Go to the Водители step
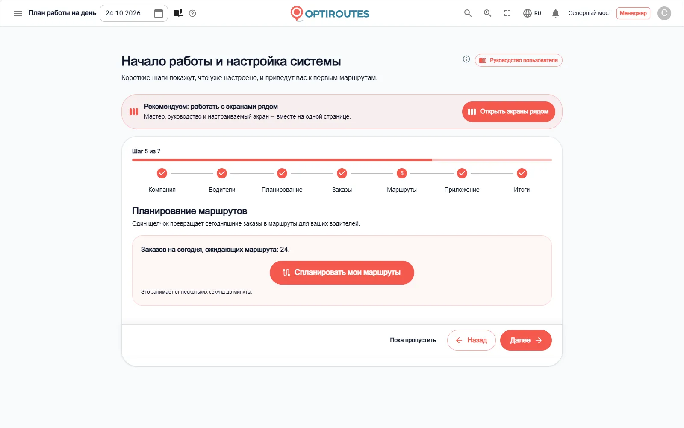Viewport: 684px width, 428px height. (x=222, y=180)
